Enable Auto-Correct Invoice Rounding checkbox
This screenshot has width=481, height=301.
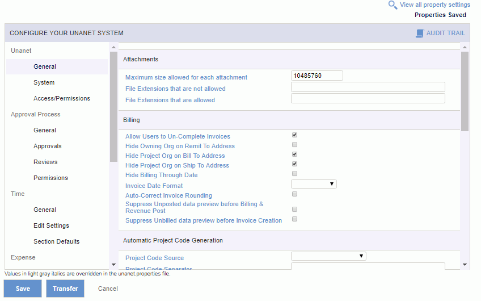coord(294,194)
